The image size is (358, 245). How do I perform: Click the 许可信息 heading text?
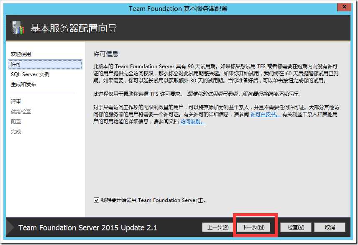[106, 54]
